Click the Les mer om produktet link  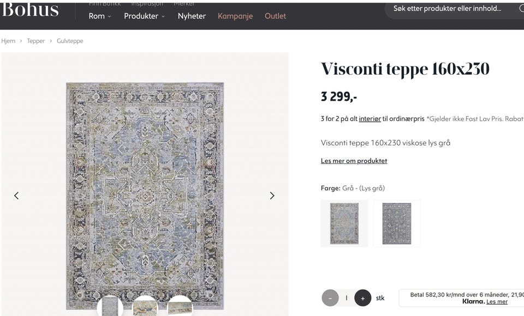click(354, 161)
